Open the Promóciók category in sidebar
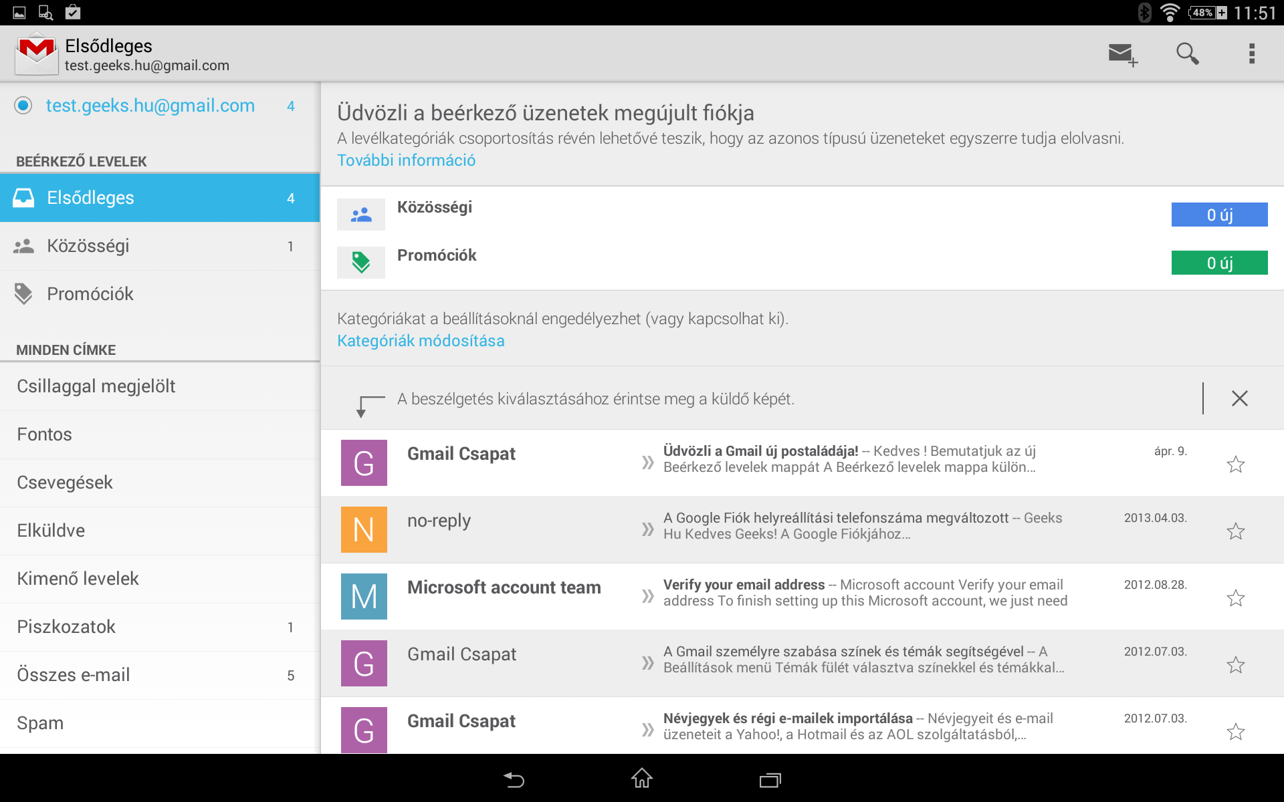Image resolution: width=1284 pixels, height=802 pixels. 160,294
